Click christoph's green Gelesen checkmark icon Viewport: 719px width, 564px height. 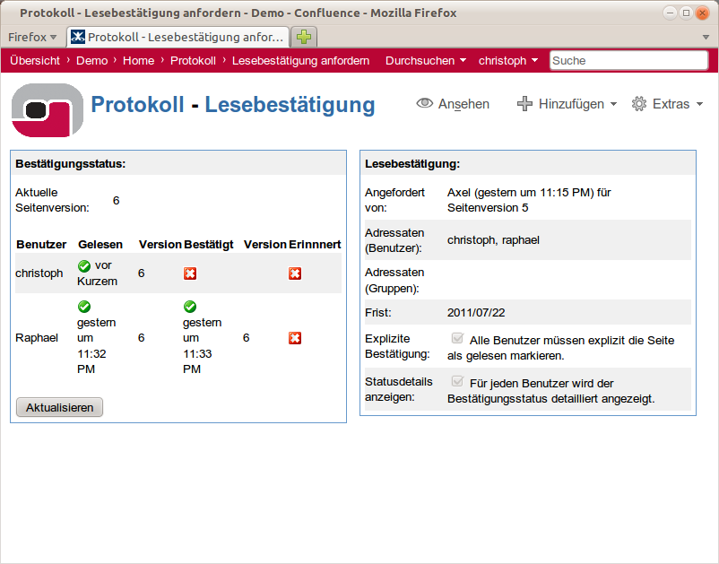[84, 265]
